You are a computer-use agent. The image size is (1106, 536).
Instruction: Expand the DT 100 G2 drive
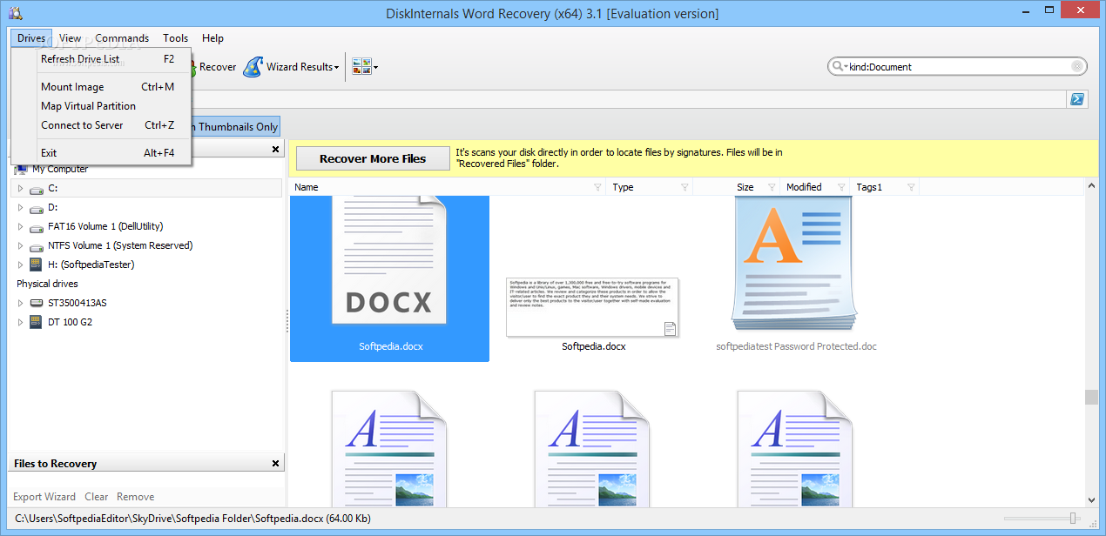(21, 322)
